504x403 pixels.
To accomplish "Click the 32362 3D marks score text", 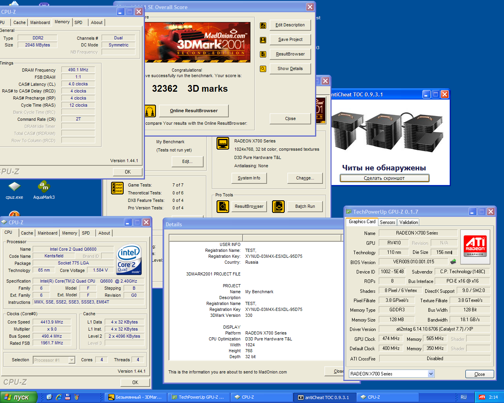I will [x=190, y=89].
